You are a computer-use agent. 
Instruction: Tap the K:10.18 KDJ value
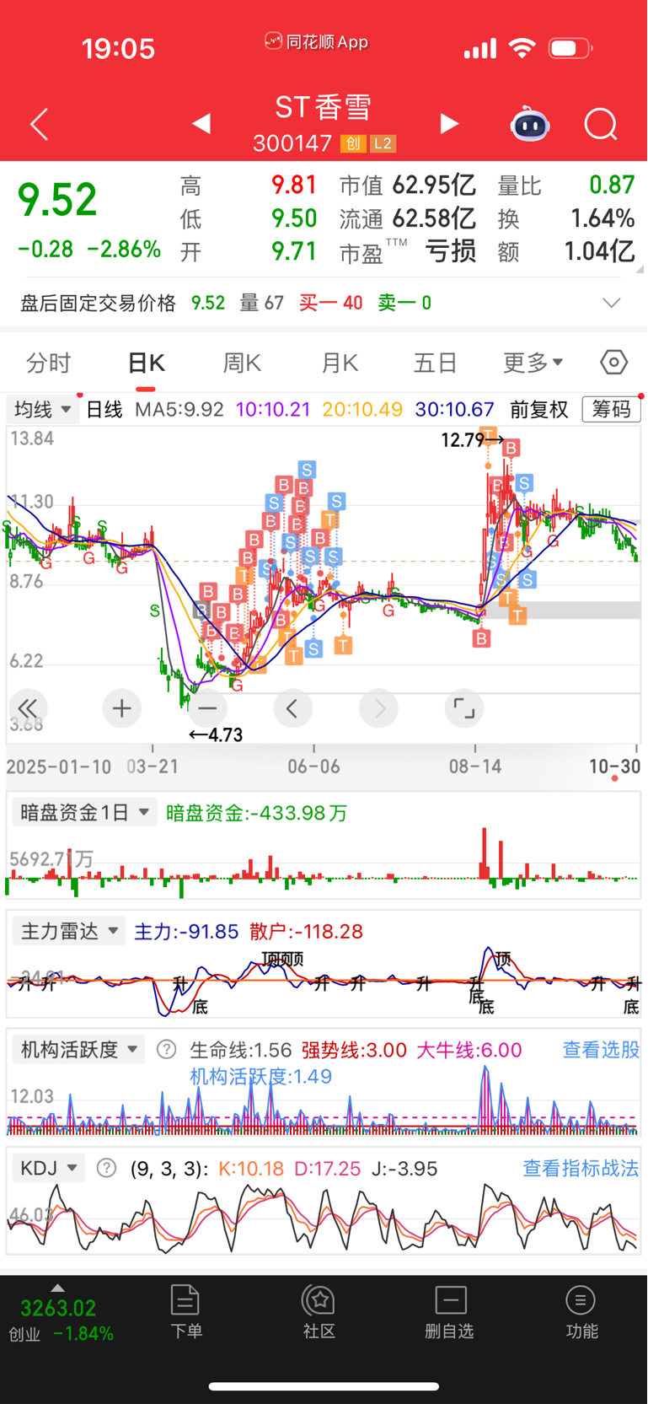pyautogui.click(x=251, y=1169)
